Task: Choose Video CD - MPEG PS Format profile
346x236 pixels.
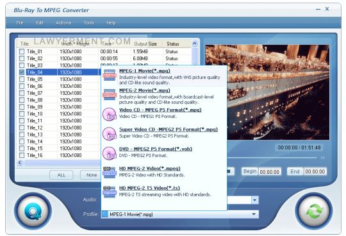Action: point(160,110)
